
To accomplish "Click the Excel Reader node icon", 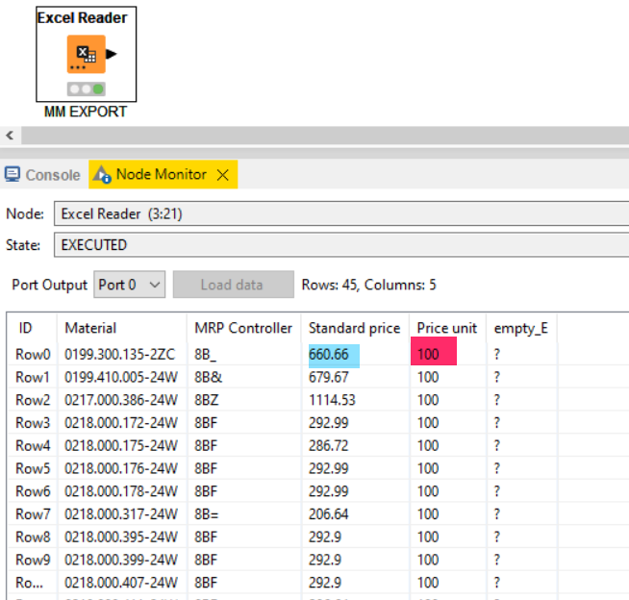I will (x=86, y=55).
